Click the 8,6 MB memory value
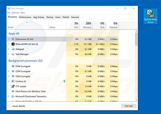 pos(88,54)
